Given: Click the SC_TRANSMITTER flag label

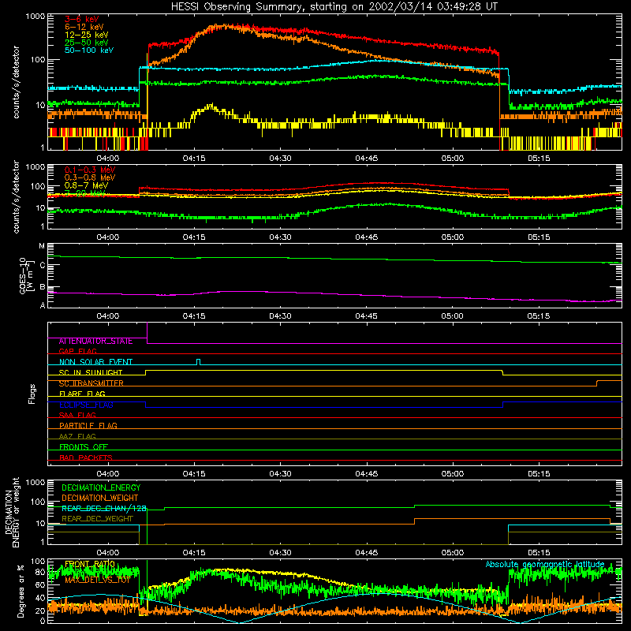Looking at the screenshot, I should pyautogui.click(x=91, y=383).
